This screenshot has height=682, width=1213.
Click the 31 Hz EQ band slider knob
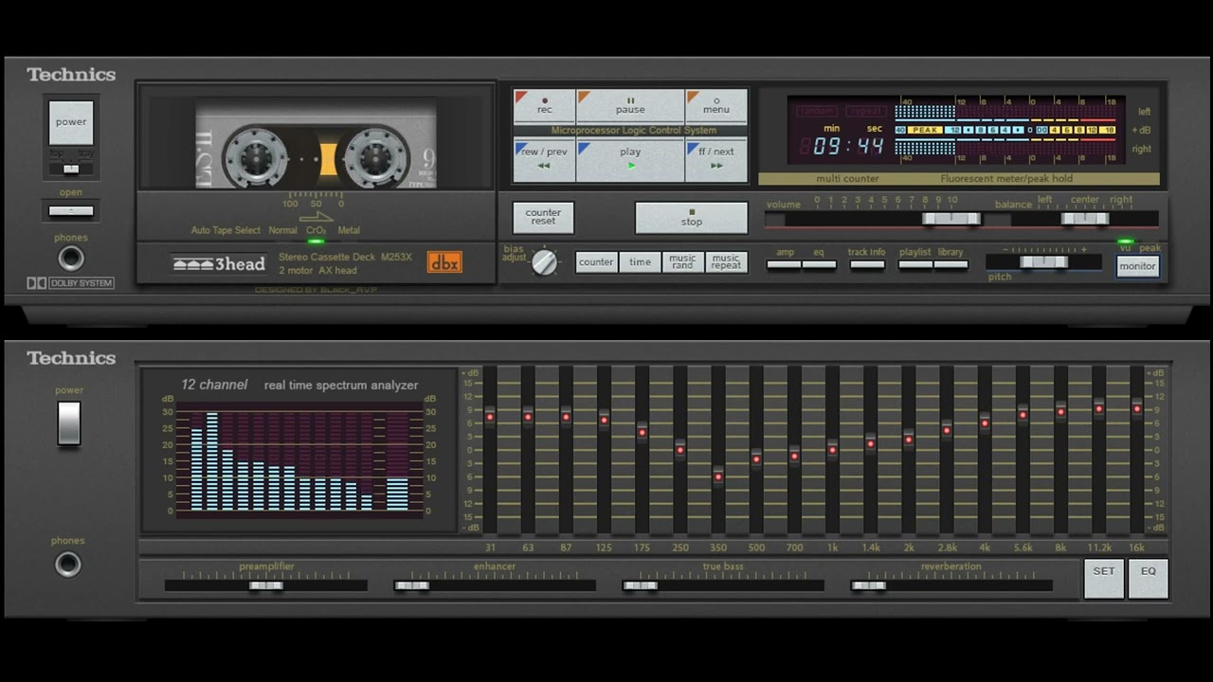click(x=490, y=417)
